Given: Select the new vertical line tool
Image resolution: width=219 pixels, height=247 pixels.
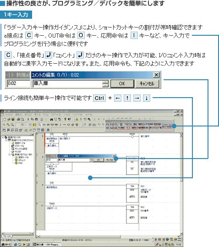Looking at the screenshot, I should point(60,125).
